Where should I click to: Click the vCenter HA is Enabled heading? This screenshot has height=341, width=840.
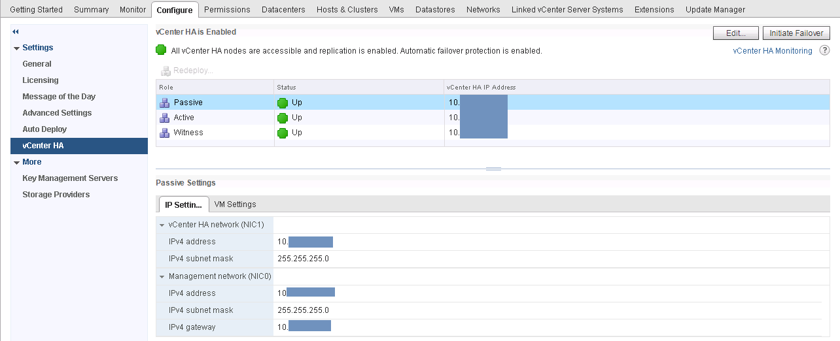[x=196, y=32]
